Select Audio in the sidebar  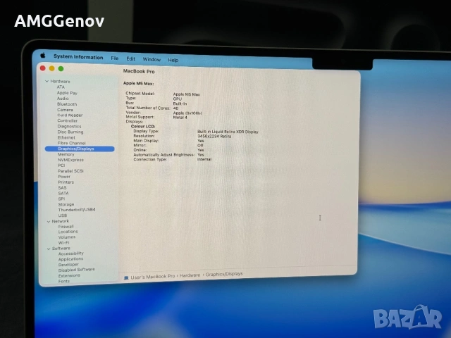[x=63, y=99]
